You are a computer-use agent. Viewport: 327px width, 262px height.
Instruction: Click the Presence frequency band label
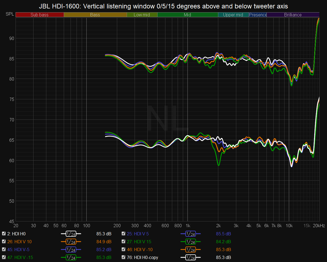pyautogui.click(x=258, y=15)
